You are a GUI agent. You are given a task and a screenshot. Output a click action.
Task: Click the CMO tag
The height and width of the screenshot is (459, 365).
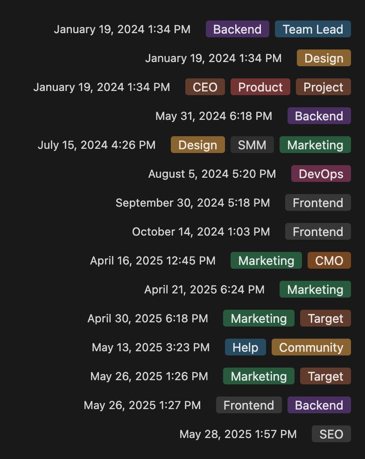[329, 260]
